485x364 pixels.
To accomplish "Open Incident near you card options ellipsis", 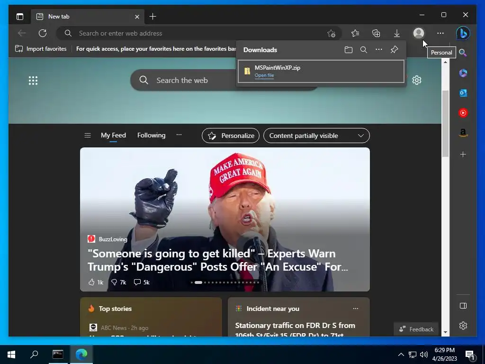I will pyautogui.click(x=356, y=308).
